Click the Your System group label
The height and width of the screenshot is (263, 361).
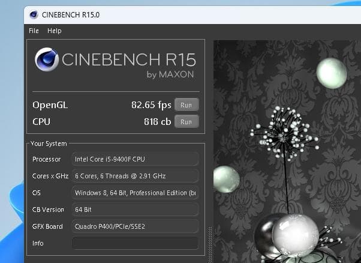[49, 144]
